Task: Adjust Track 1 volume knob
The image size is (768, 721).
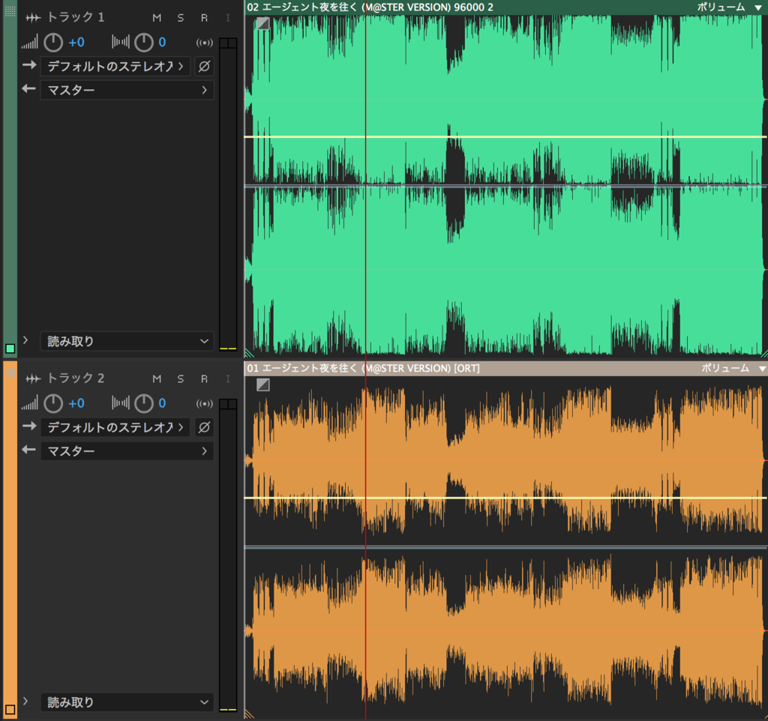Action: (x=53, y=43)
